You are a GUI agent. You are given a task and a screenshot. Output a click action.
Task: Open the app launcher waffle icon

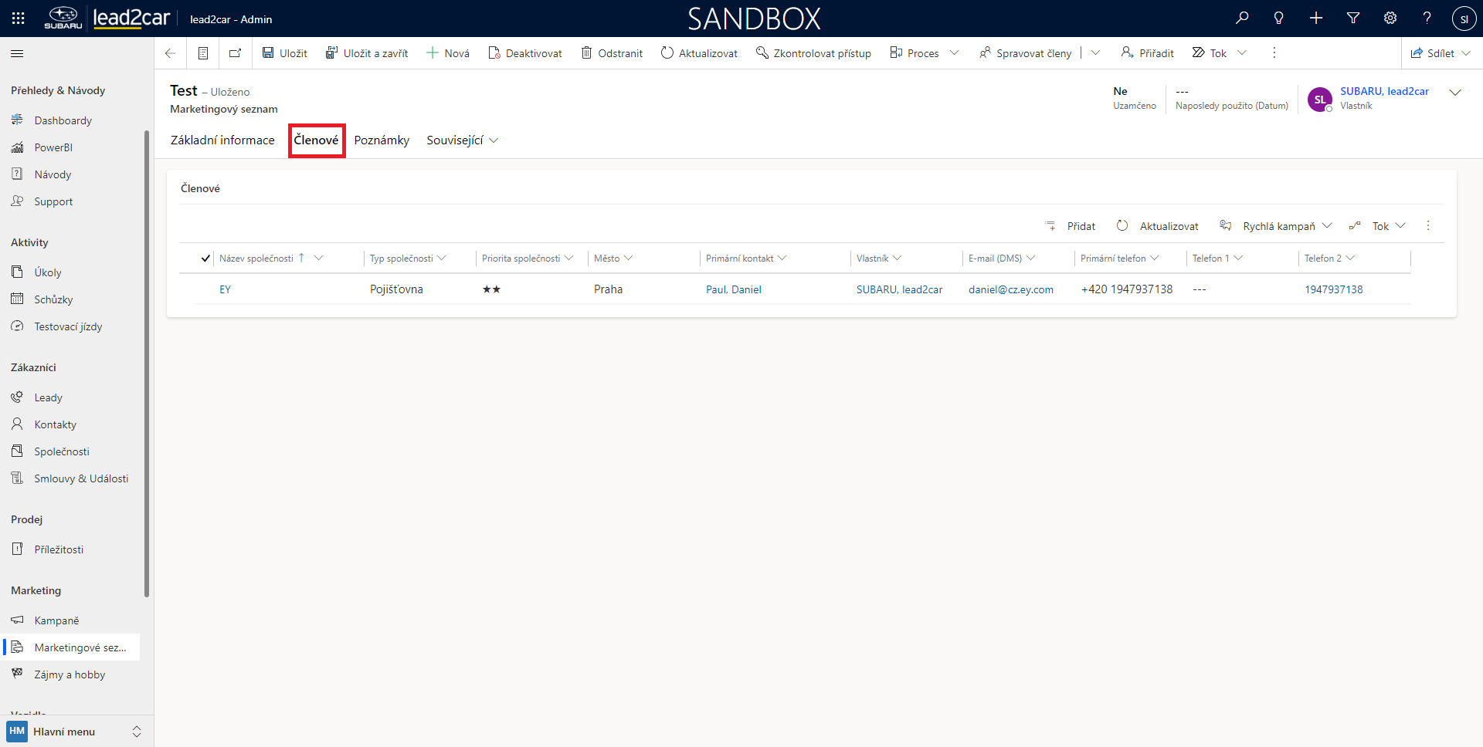click(x=19, y=19)
